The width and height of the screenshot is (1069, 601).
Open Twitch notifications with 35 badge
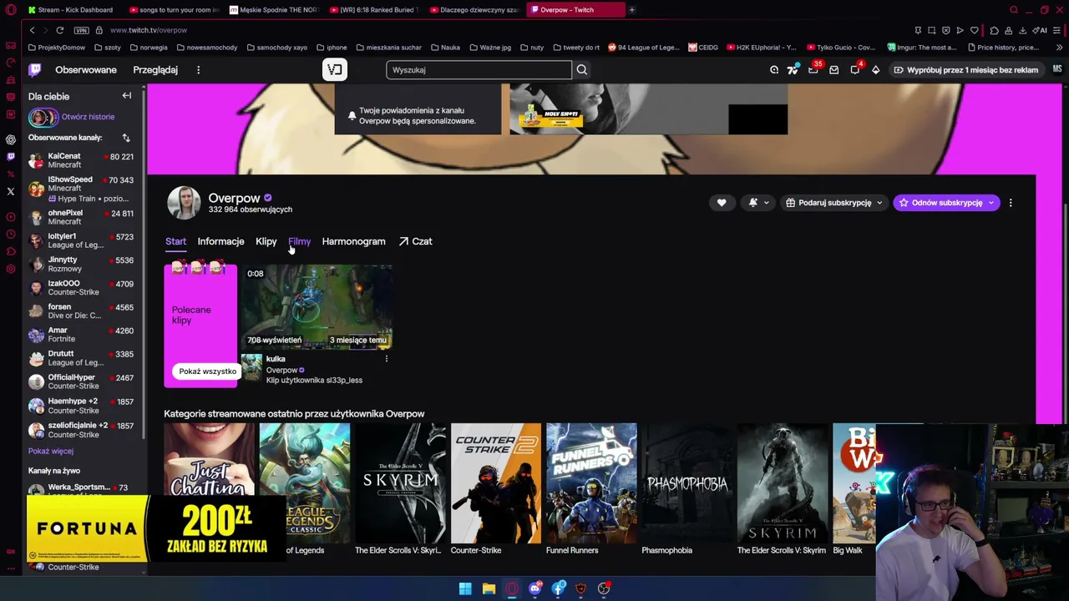point(813,68)
